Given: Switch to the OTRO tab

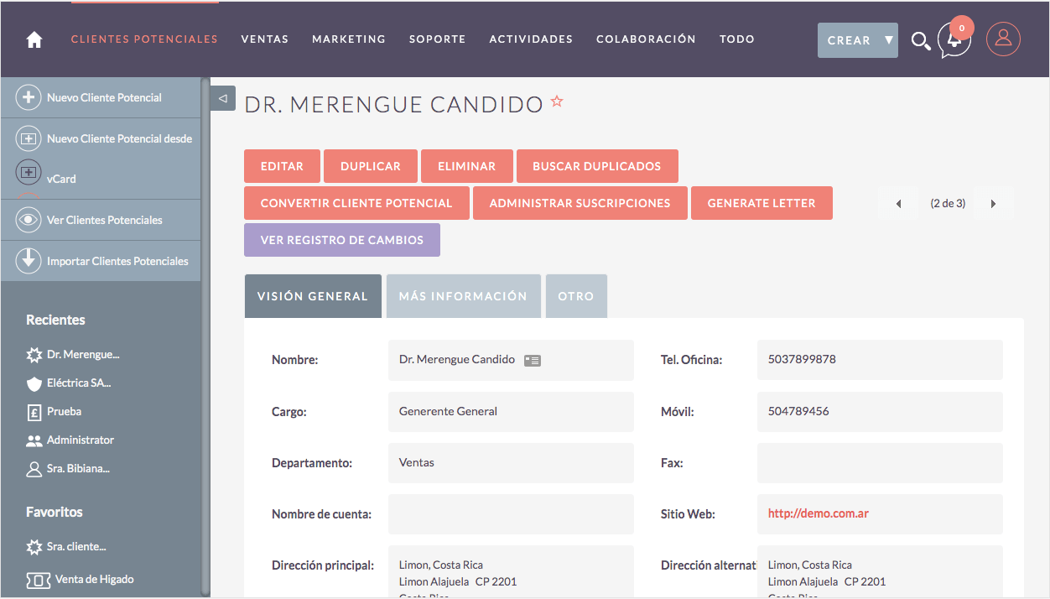Looking at the screenshot, I should pyautogui.click(x=575, y=296).
